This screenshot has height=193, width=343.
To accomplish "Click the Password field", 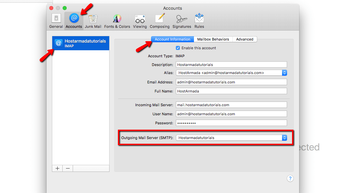I will click(231, 123).
